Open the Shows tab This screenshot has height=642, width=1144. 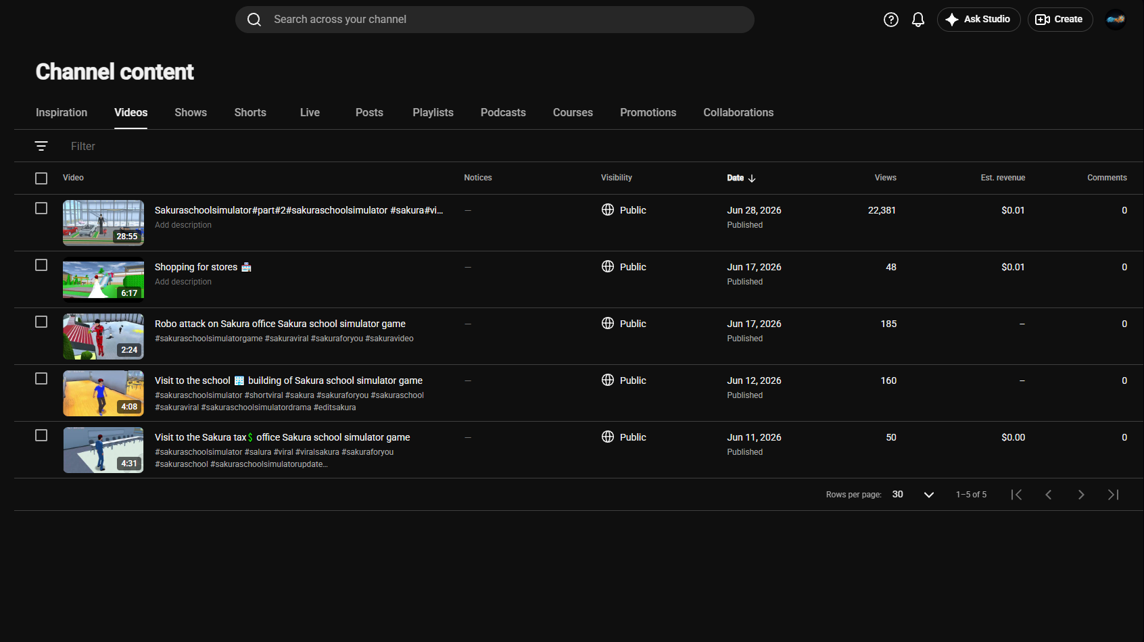coord(191,113)
